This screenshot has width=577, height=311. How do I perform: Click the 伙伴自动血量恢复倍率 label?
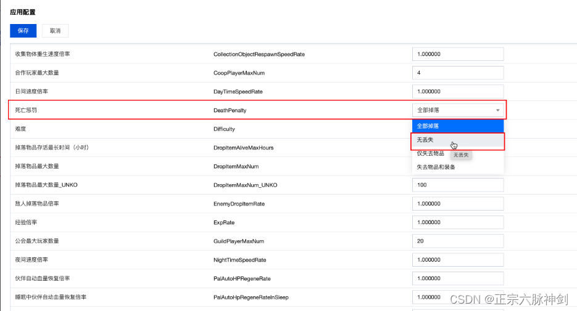(43, 278)
